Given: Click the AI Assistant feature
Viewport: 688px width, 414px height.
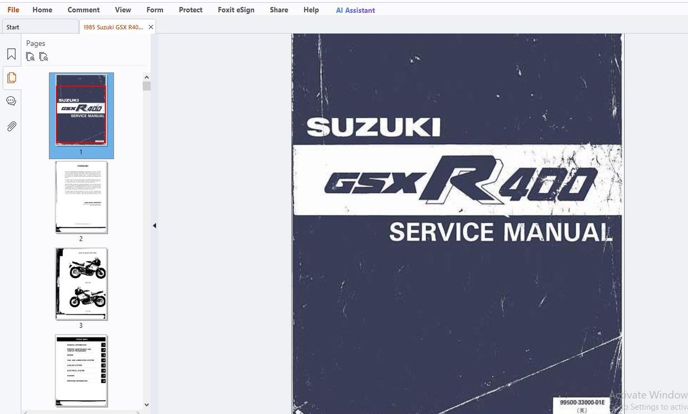Looking at the screenshot, I should (355, 9).
